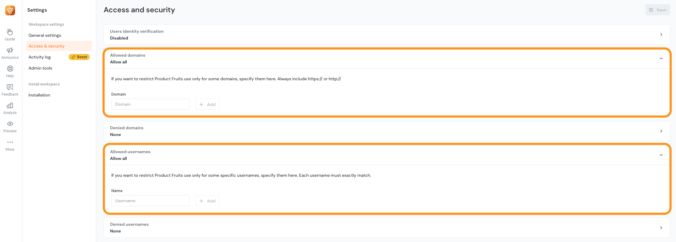Open Activity log menu item
The image size is (676, 242).
tap(40, 57)
